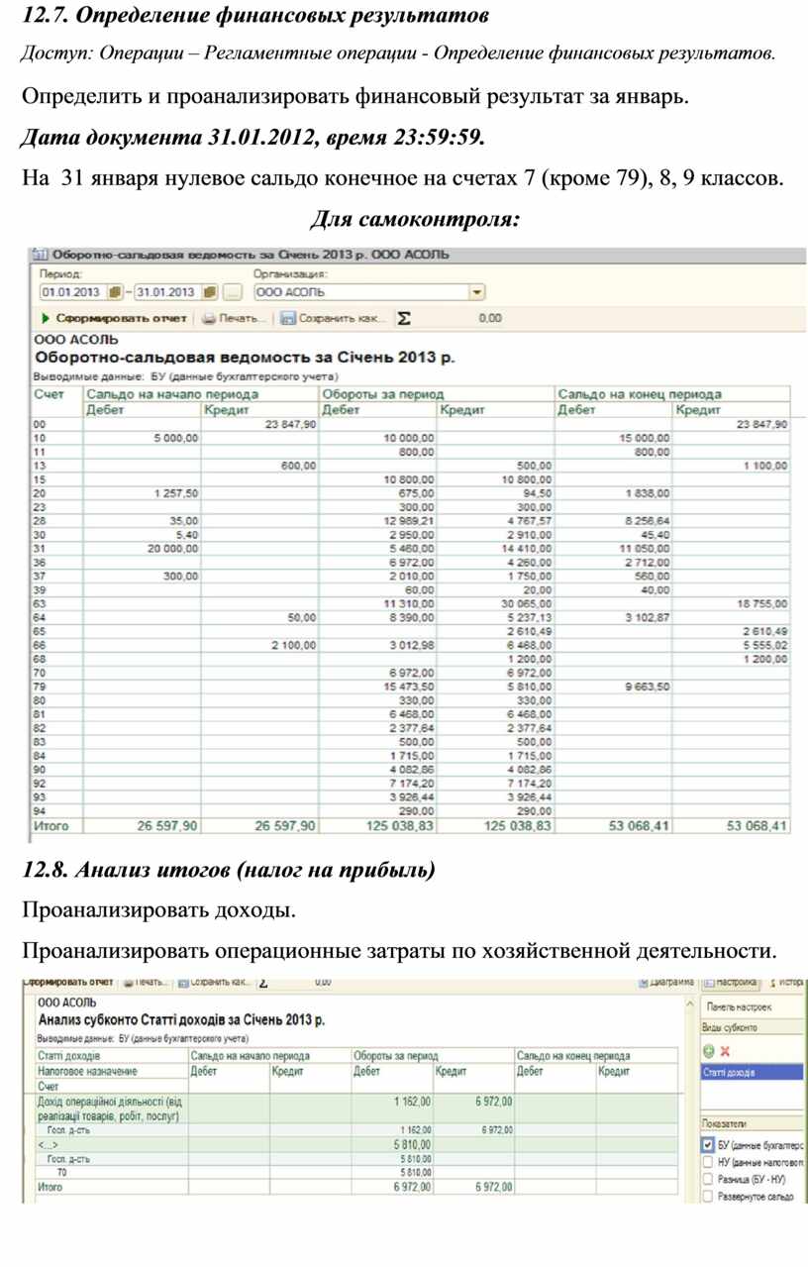Viewport: 808px width, 1267px height.
Task: Enable the НУ (данные налогового учета) checkbox
Action: point(709,1162)
